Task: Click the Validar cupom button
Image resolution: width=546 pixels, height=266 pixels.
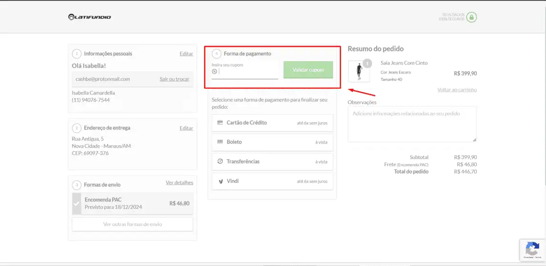Action: tap(308, 70)
